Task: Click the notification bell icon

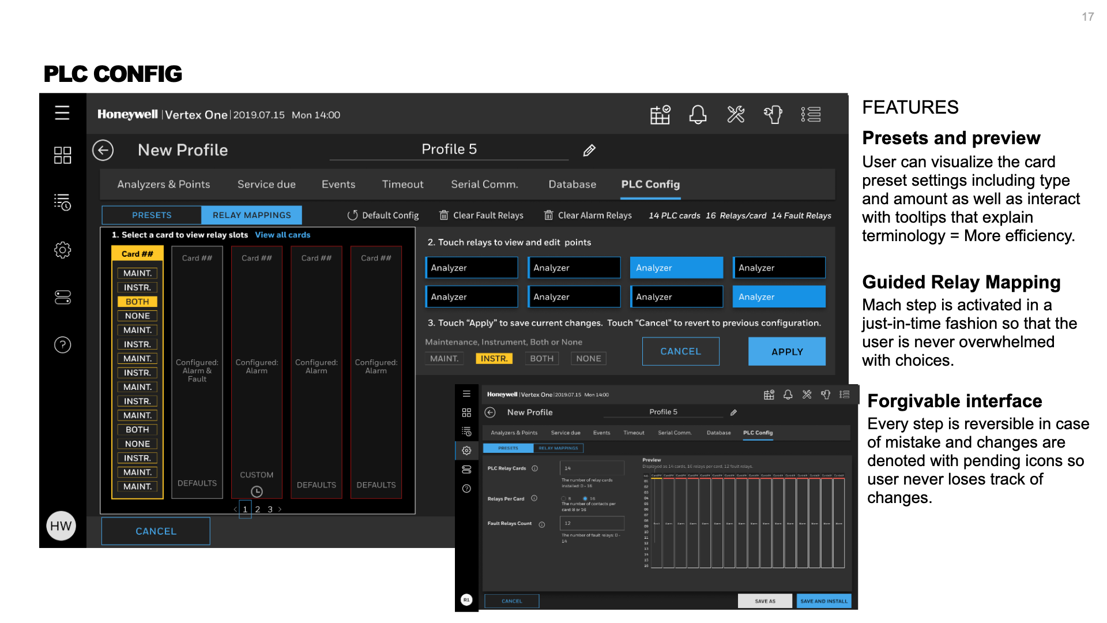Action: [698, 114]
